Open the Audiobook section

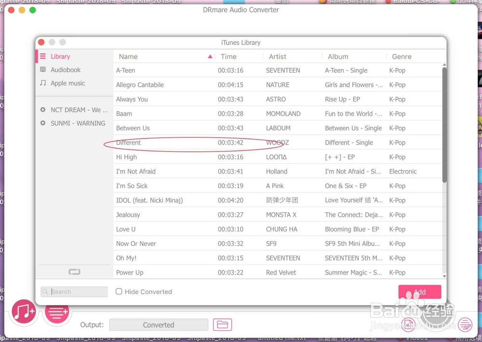66,70
